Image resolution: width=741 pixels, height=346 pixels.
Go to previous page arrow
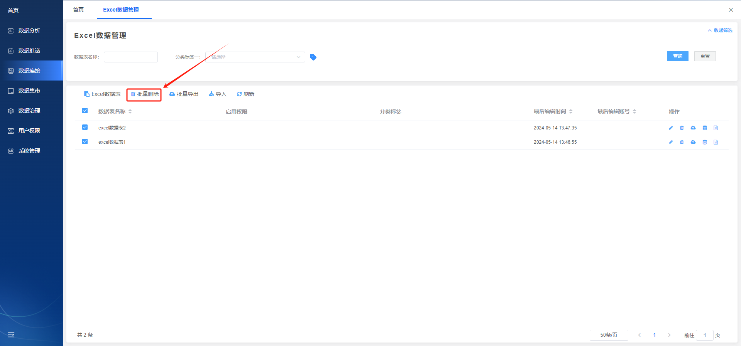[639, 335]
